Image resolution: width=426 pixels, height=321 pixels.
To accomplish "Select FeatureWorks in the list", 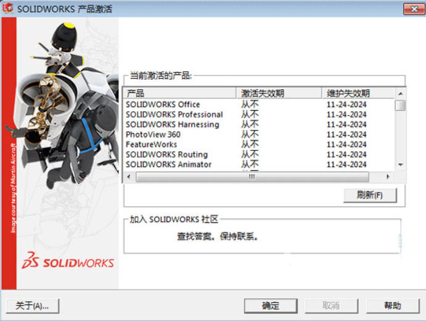I will (151, 144).
